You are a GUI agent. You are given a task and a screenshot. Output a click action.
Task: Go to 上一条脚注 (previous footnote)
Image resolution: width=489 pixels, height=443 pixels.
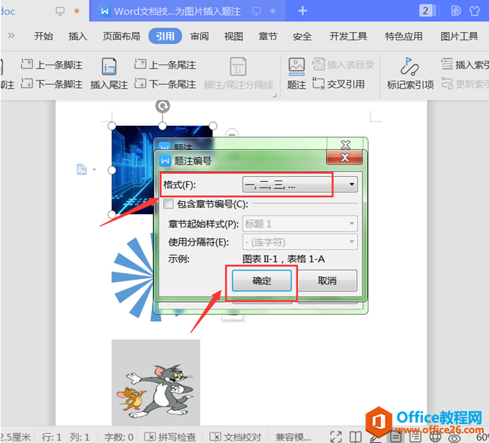(52, 65)
